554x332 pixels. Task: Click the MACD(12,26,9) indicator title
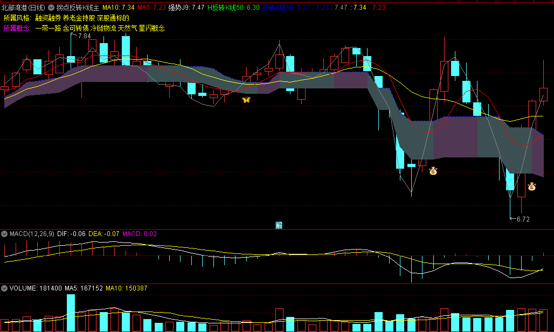[x=32, y=234]
